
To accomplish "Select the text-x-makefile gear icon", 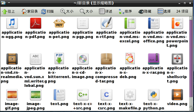I will (130, 95).
